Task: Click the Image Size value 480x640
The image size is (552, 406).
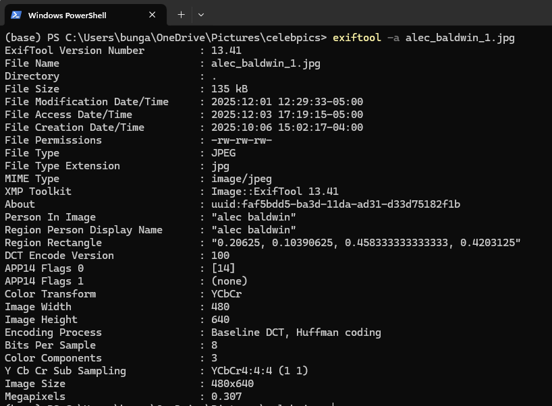Action: point(233,383)
